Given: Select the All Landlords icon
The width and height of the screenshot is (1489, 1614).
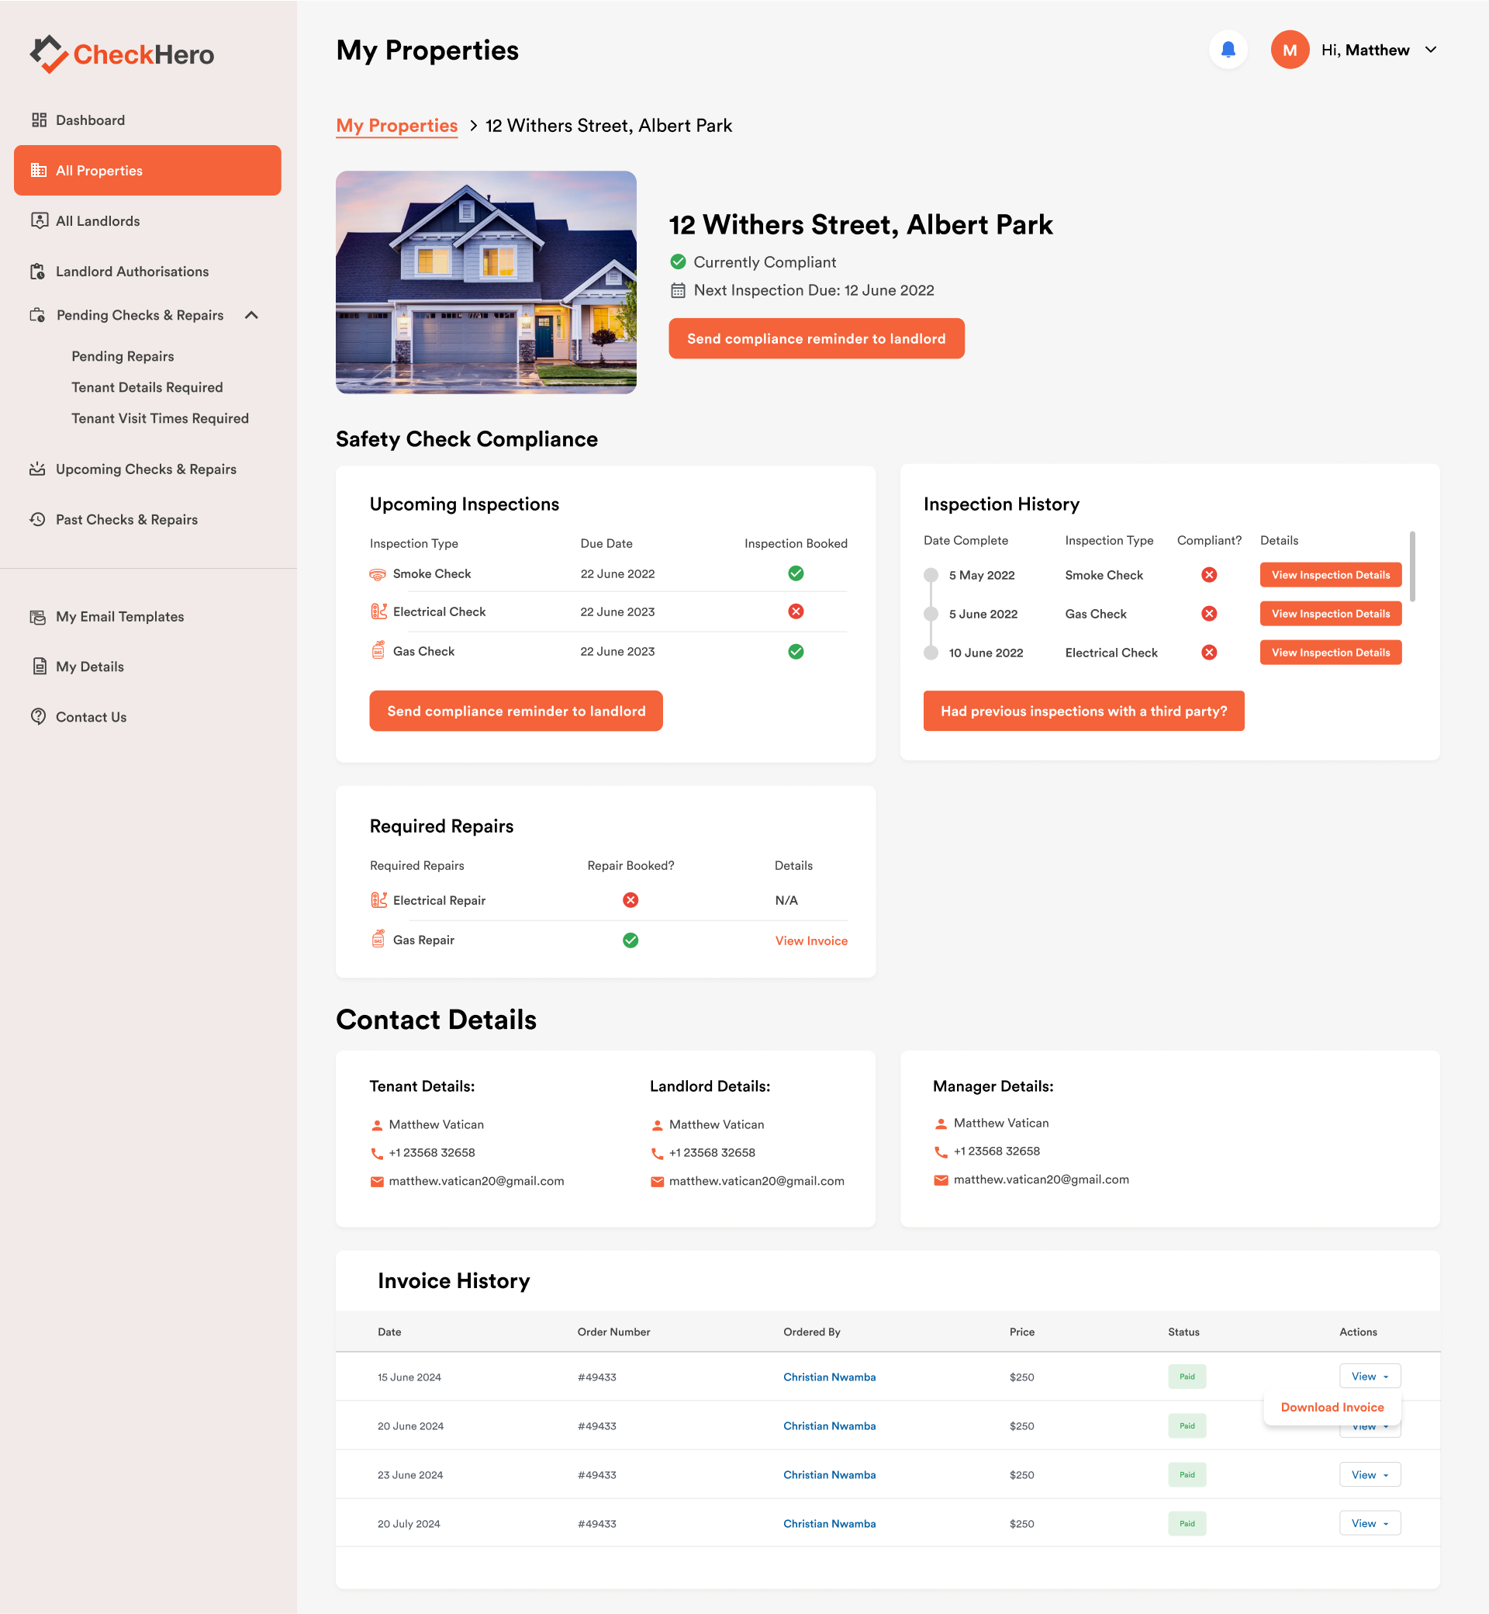Looking at the screenshot, I should (x=40, y=220).
